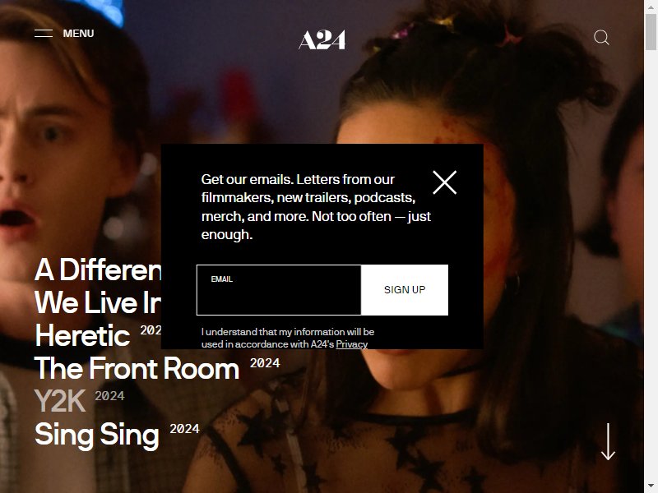658x493 pixels.
Task: Click the down arrow to scroll
Action: click(608, 441)
